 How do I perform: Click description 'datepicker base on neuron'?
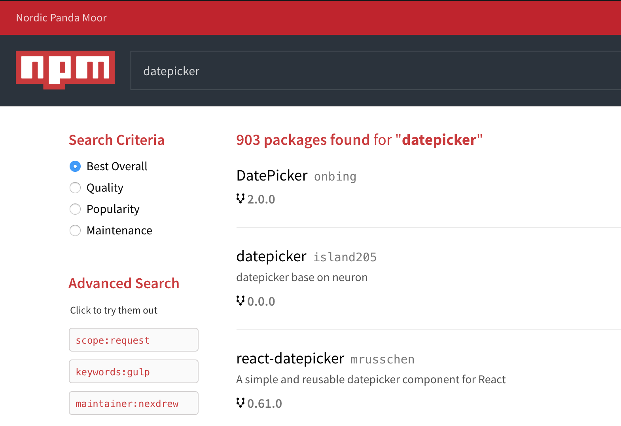(x=302, y=277)
